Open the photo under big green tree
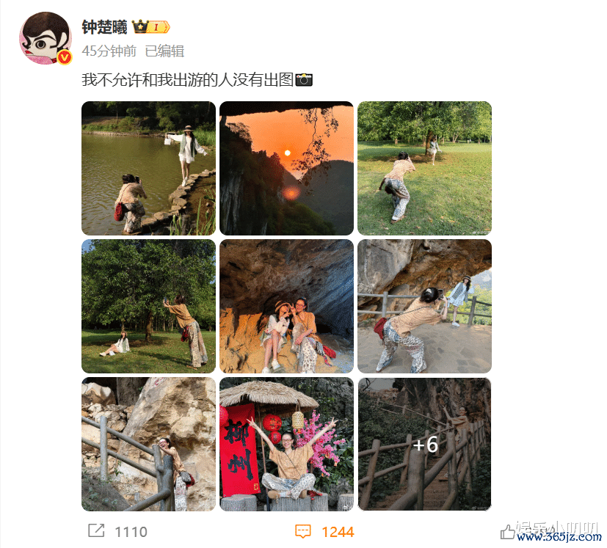This screenshot has height=548, width=607. 149,306
